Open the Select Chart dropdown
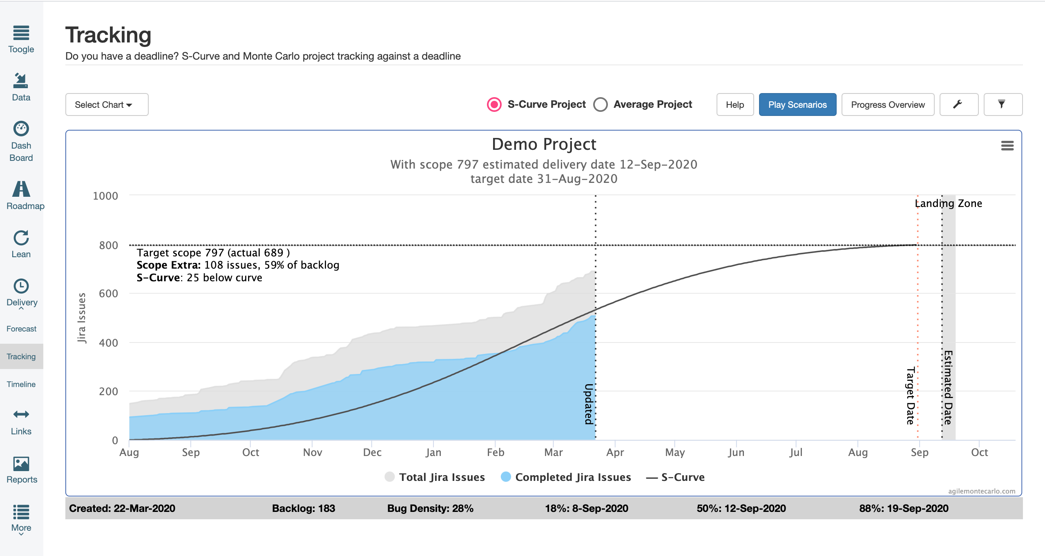 coord(105,104)
